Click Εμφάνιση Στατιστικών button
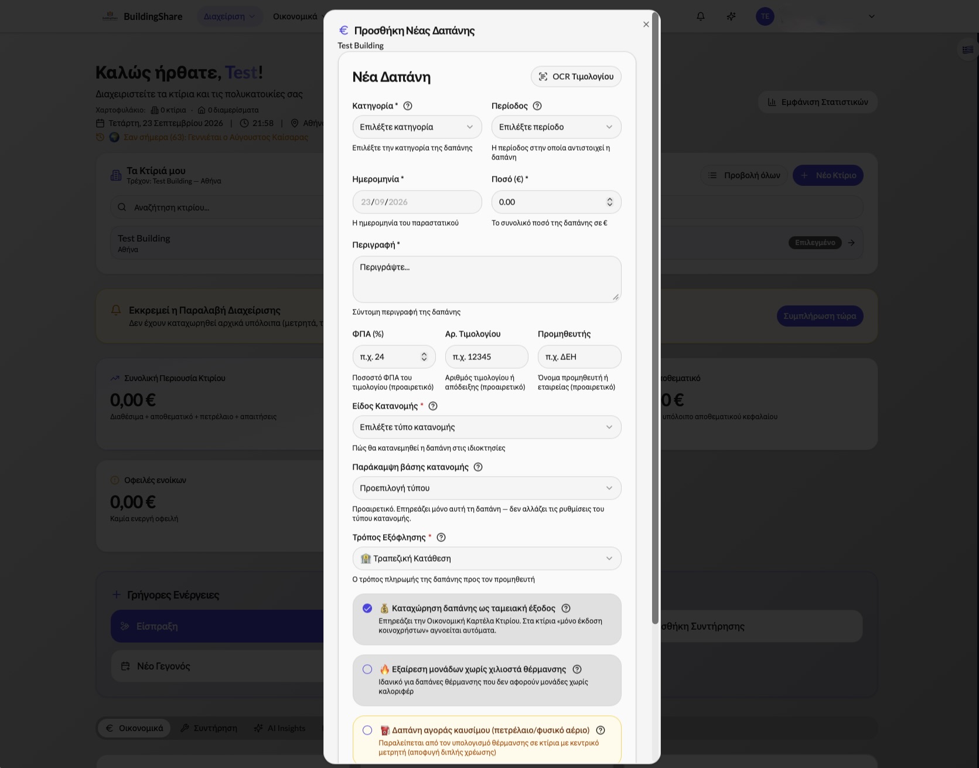The image size is (979, 768). point(818,102)
